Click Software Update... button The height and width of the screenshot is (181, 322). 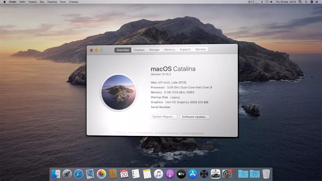[x=194, y=117]
